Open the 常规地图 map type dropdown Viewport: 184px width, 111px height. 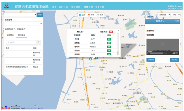coord(164,15)
